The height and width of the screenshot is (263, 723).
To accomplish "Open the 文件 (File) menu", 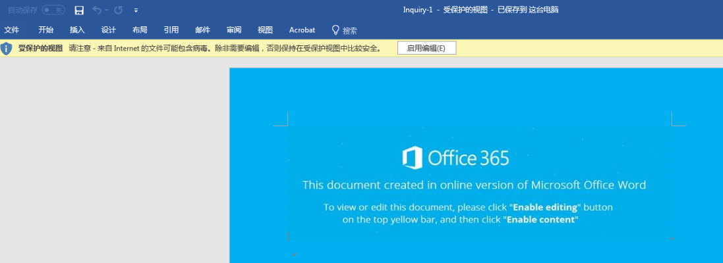I will point(12,30).
